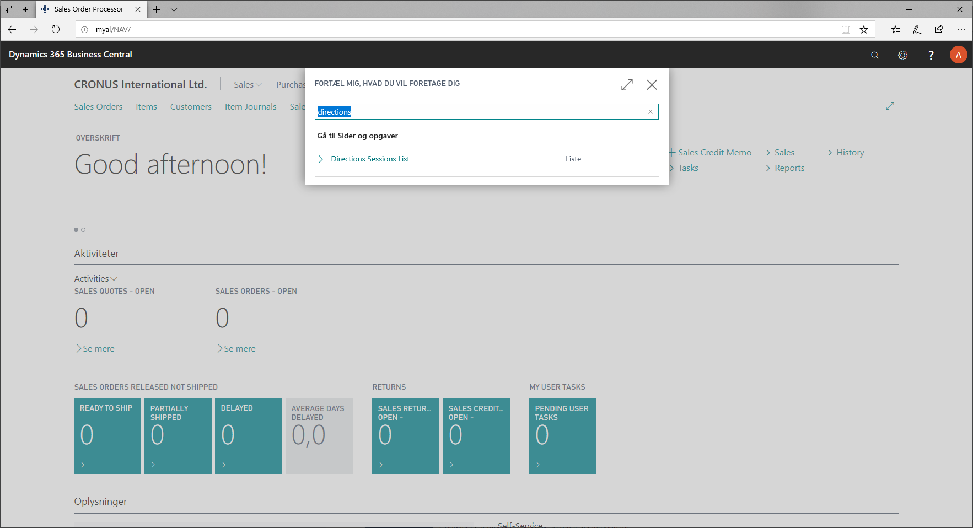Image resolution: width=973 pixels, height=528 pixels.
Task: Open the Ready to Ship tile
Action: [x=107, y=436]
